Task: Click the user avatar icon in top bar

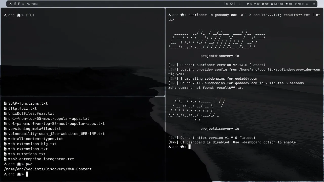Action: [231, 4]
